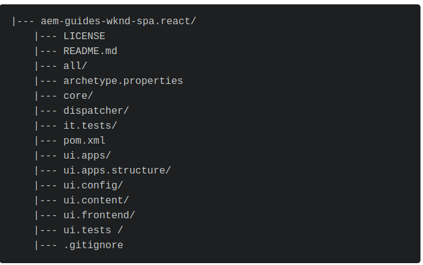This screenshot has height=265, width=423.
Task: Select the it.tests/ folder text
Action: coord(90,126)
